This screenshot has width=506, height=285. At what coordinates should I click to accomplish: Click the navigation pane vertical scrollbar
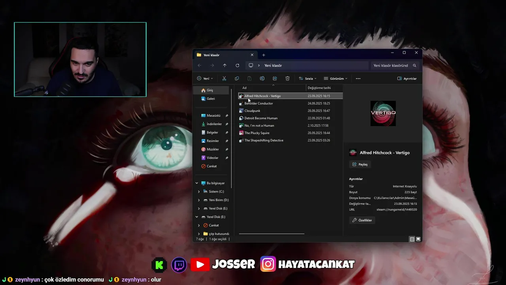tap(231, 139)
